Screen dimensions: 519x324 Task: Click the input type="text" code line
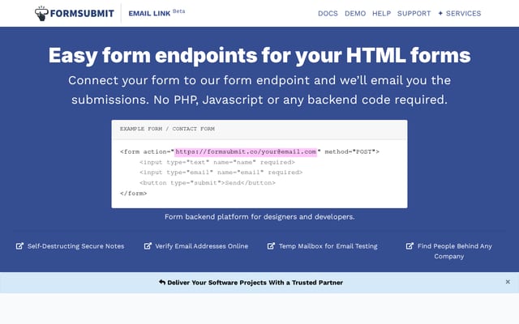(x=217, y=162)
